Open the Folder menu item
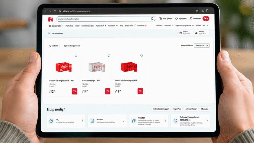The image size is (254, 143). click(x=77, y=26)
